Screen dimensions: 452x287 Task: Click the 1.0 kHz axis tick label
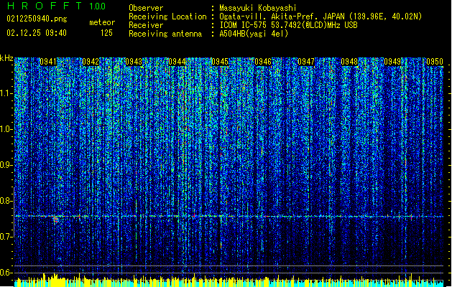click(x=6, y=129)
